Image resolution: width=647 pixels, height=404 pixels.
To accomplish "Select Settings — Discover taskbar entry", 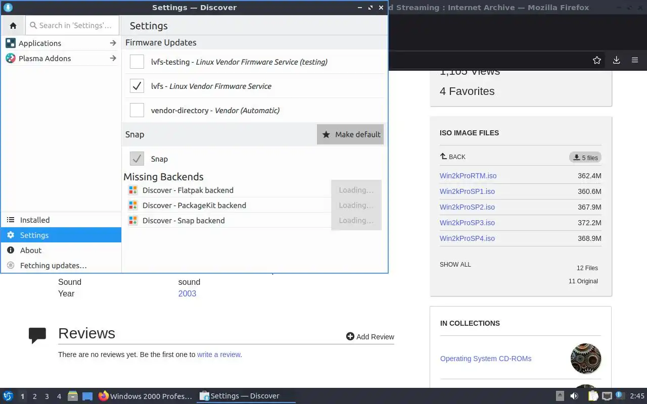I will 246,396.
